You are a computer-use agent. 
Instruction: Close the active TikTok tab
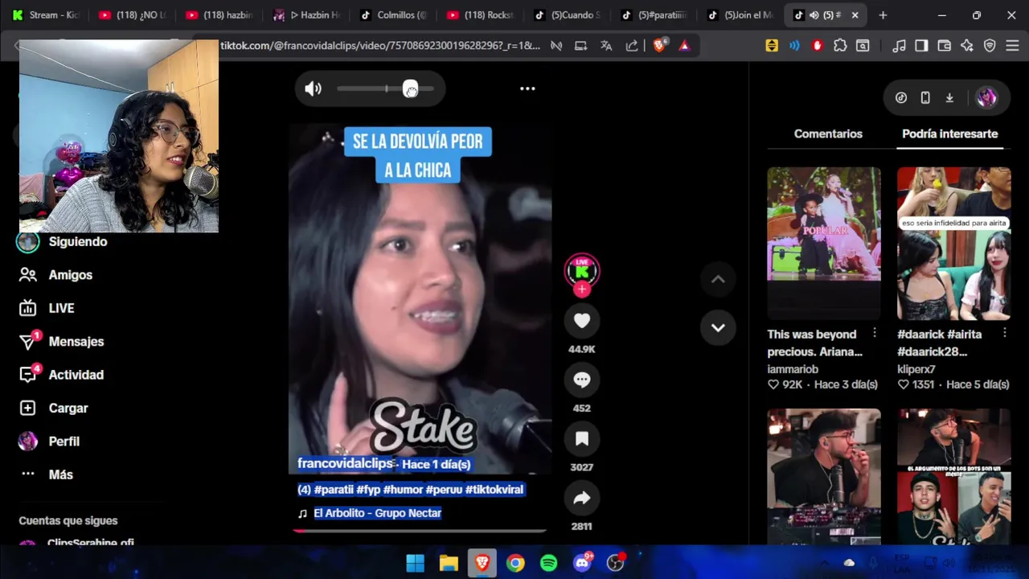[x=855, y=14]
